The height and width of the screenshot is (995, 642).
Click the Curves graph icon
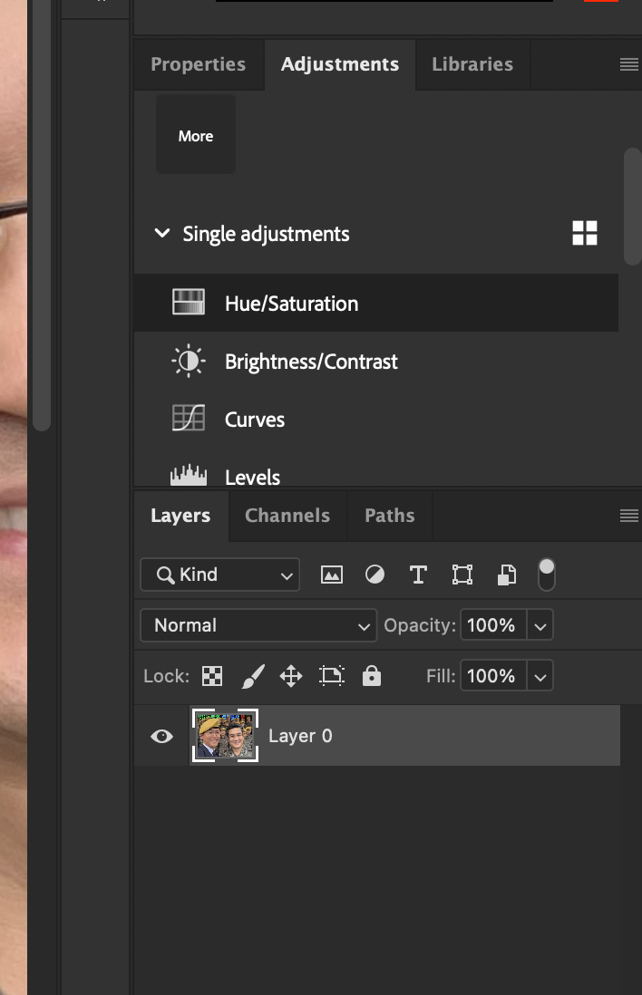coord(189,418)
